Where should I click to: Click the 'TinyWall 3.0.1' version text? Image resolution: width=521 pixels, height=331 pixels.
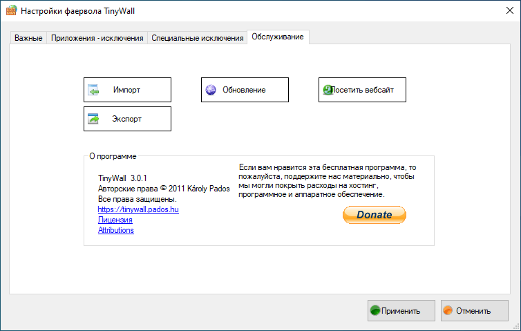[122, 178]
